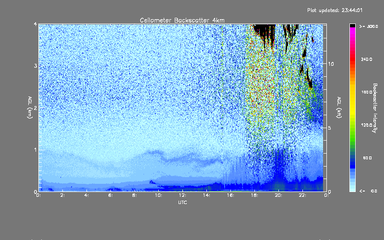Click the "6:" UTC tick label
The height and width of the screenshot is (240, 384).
click(110, 195)
